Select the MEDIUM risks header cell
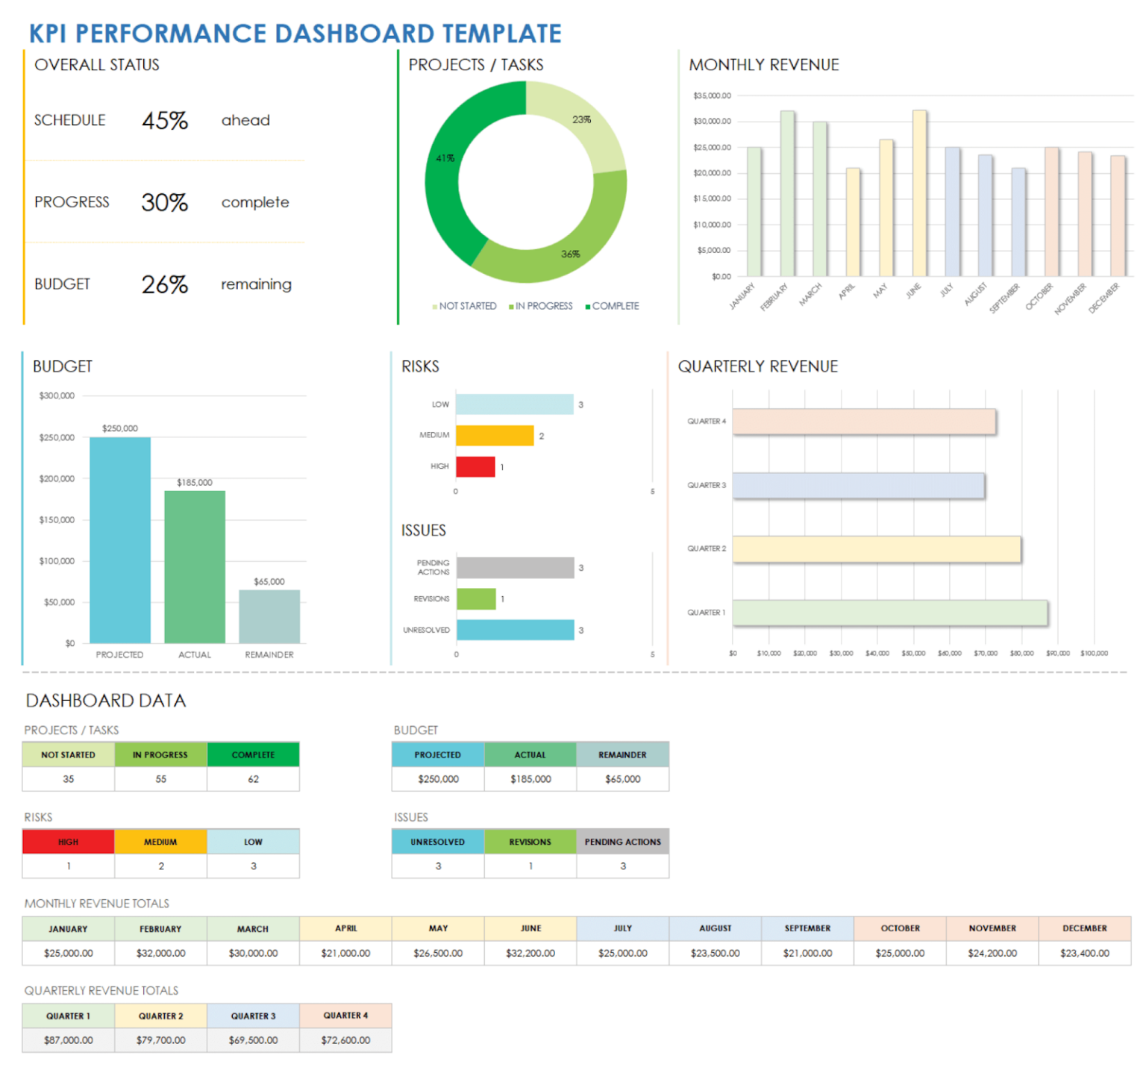The image size is (1146, 1079). point(161,842)
